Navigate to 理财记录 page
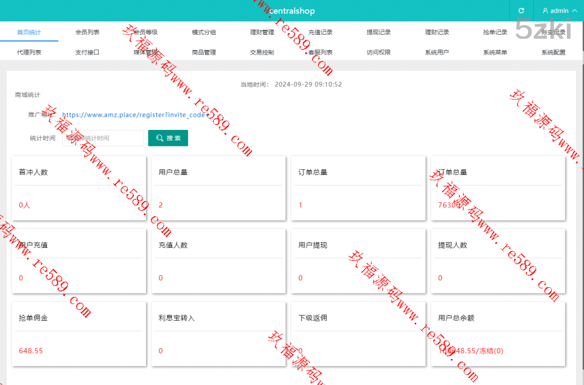The image size is (584, 385). click(437, 32)
